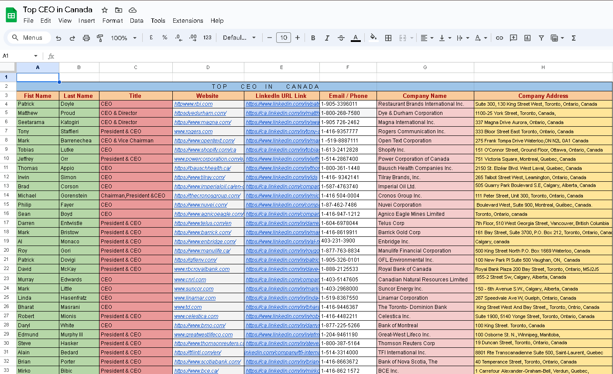Select the Seetarama first name cell

click(x=38, y=122)
